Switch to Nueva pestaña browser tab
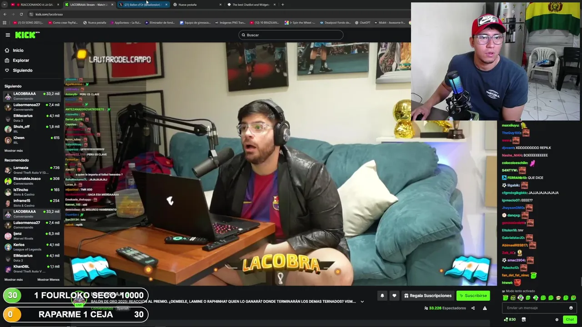Image resolution: width=582 pixels, height=327 pixels. (196, 5)
